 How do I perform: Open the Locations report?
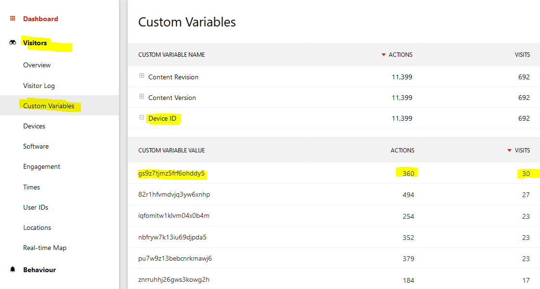tap(37, 228)
